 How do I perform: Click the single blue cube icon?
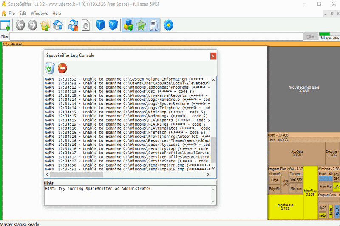click(100, 25)
